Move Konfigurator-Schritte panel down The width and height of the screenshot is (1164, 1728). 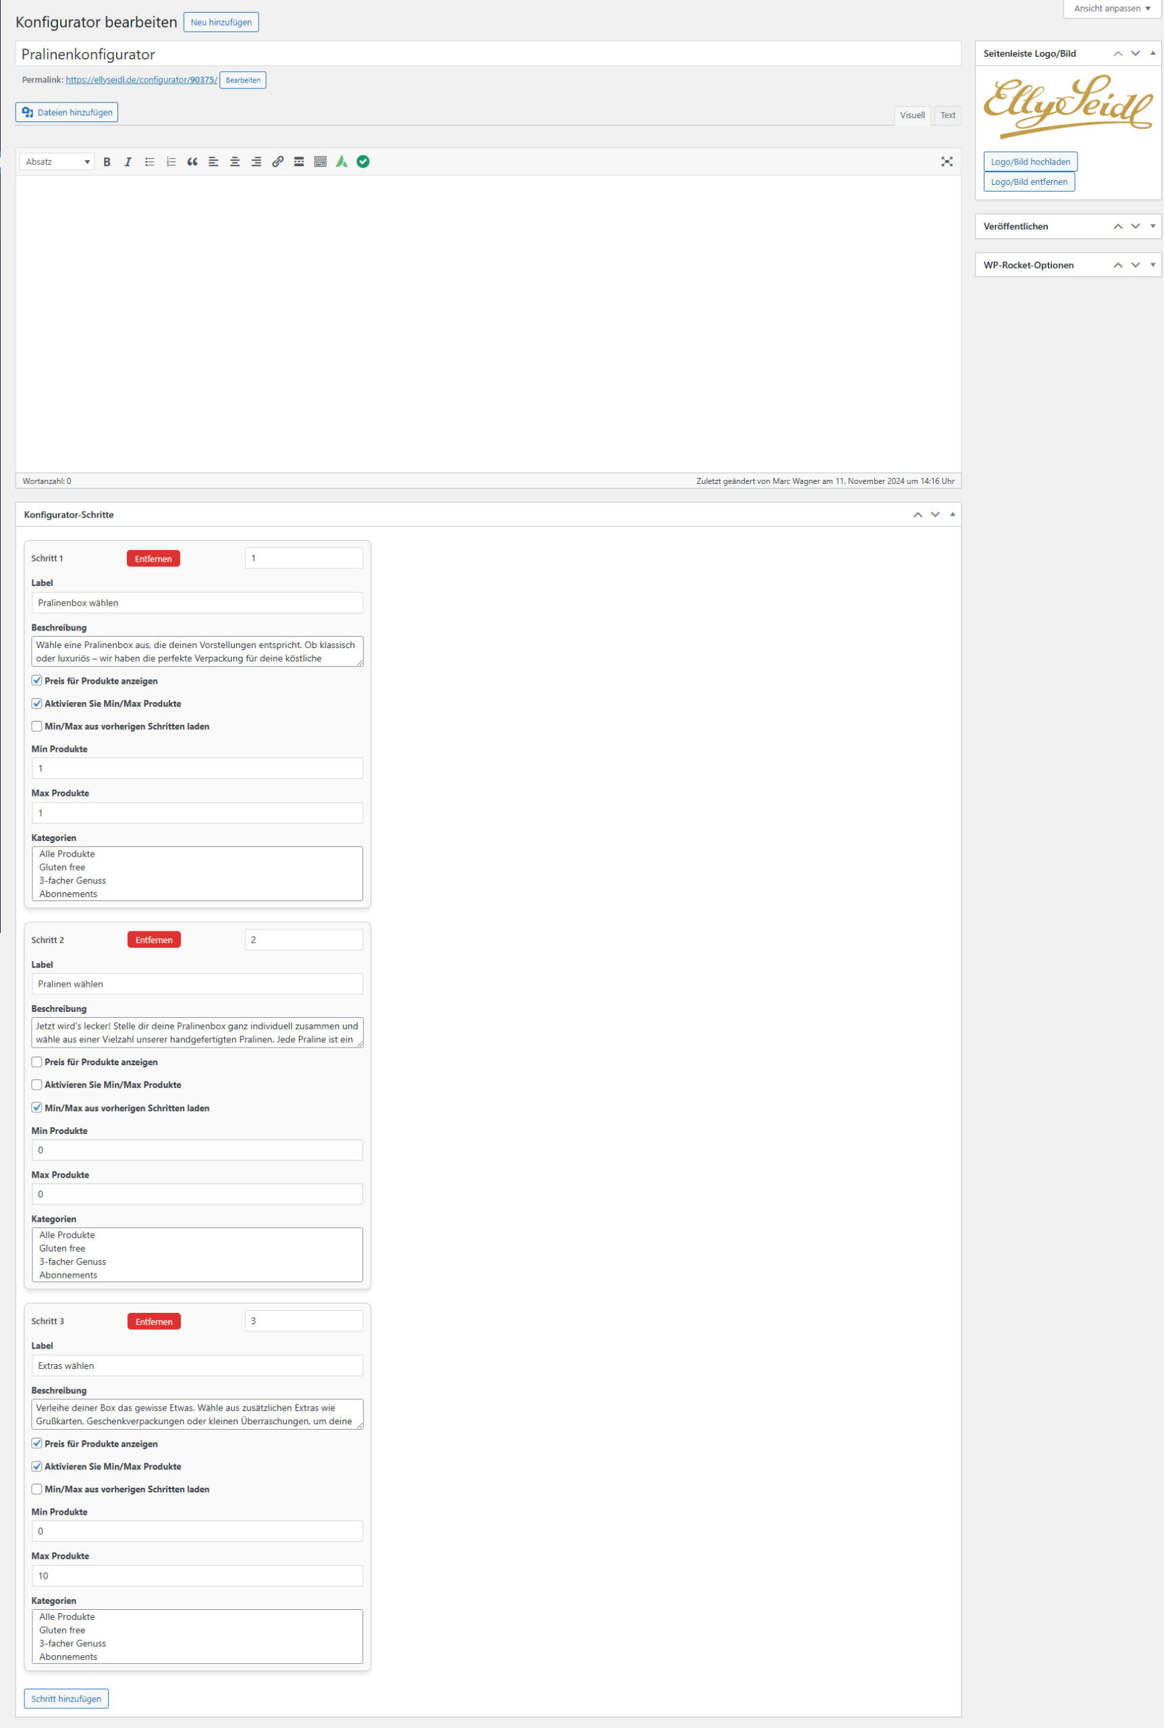click(935, 515)
